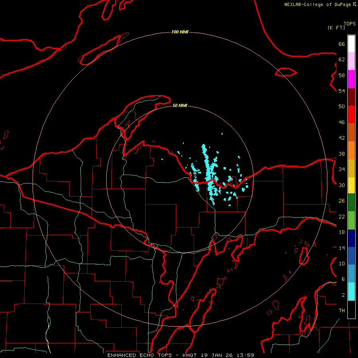Click the 30 legend value
The height and width of the screenshot is (358, 358).
342,185
